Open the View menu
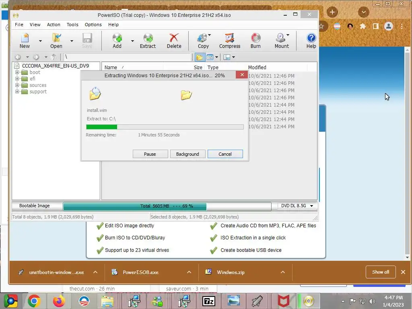The image size is (412, 309). pyautogui.click(x=35, y=25)
